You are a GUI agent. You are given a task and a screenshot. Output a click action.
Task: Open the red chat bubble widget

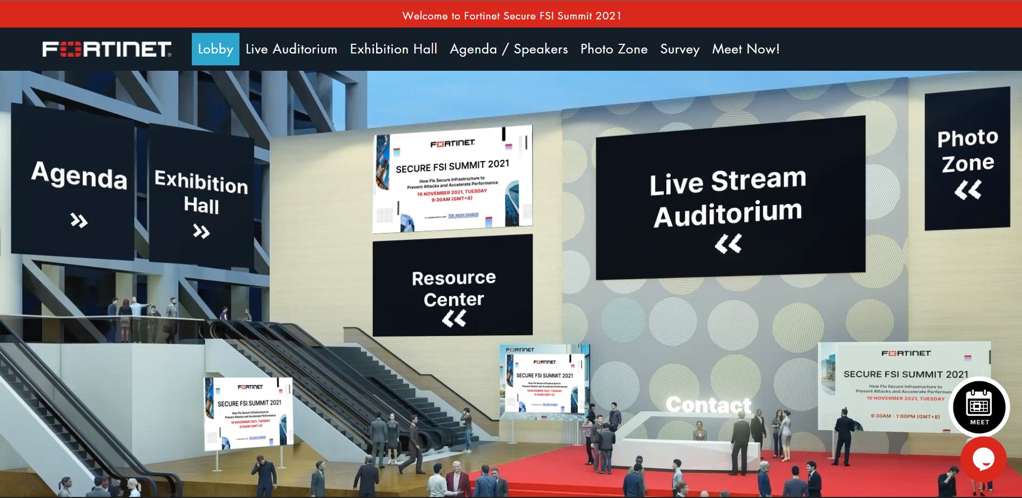pos(983,459)
